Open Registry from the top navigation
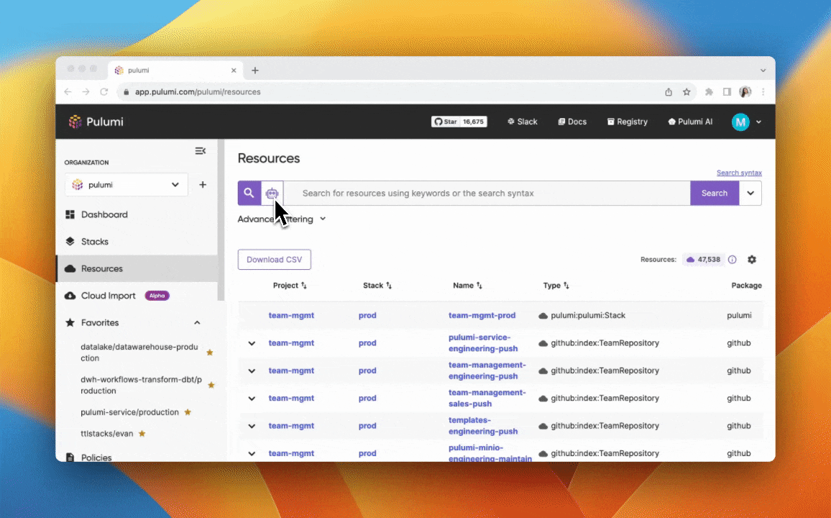This screenshot has width=831, height=518. click(x=627, y=122)
